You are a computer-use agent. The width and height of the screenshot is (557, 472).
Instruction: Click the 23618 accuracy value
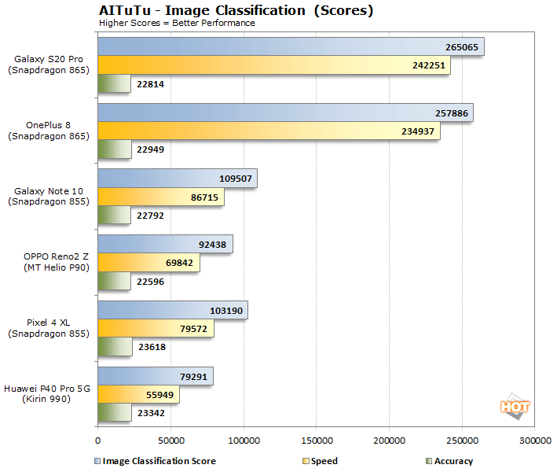coord(152,347)
